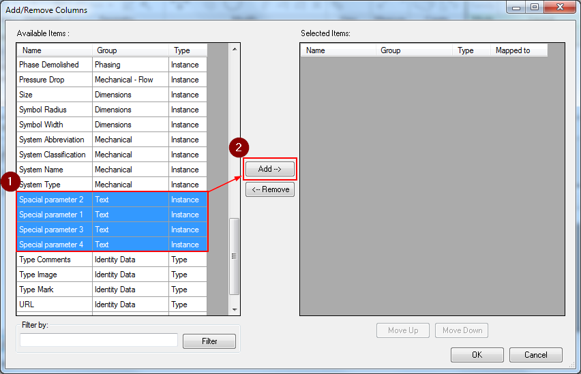The height and width of the screenshot is (374, 581).
Task: Click Identity Data cell in URL row
Action: click(x=130, y=305)
